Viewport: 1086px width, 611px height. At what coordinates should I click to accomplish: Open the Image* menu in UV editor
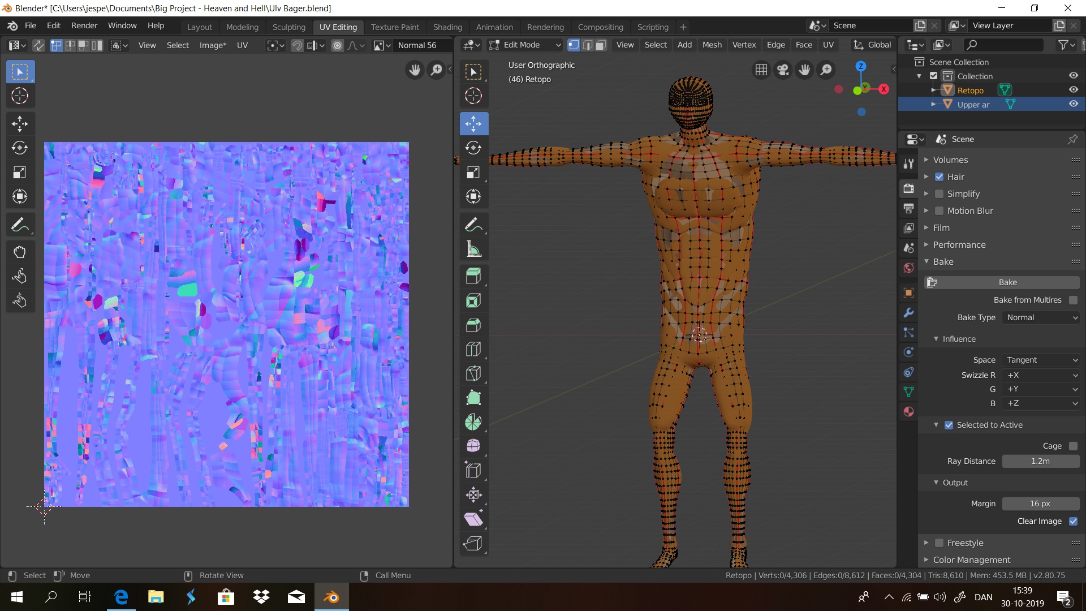[x=213, y=45]
